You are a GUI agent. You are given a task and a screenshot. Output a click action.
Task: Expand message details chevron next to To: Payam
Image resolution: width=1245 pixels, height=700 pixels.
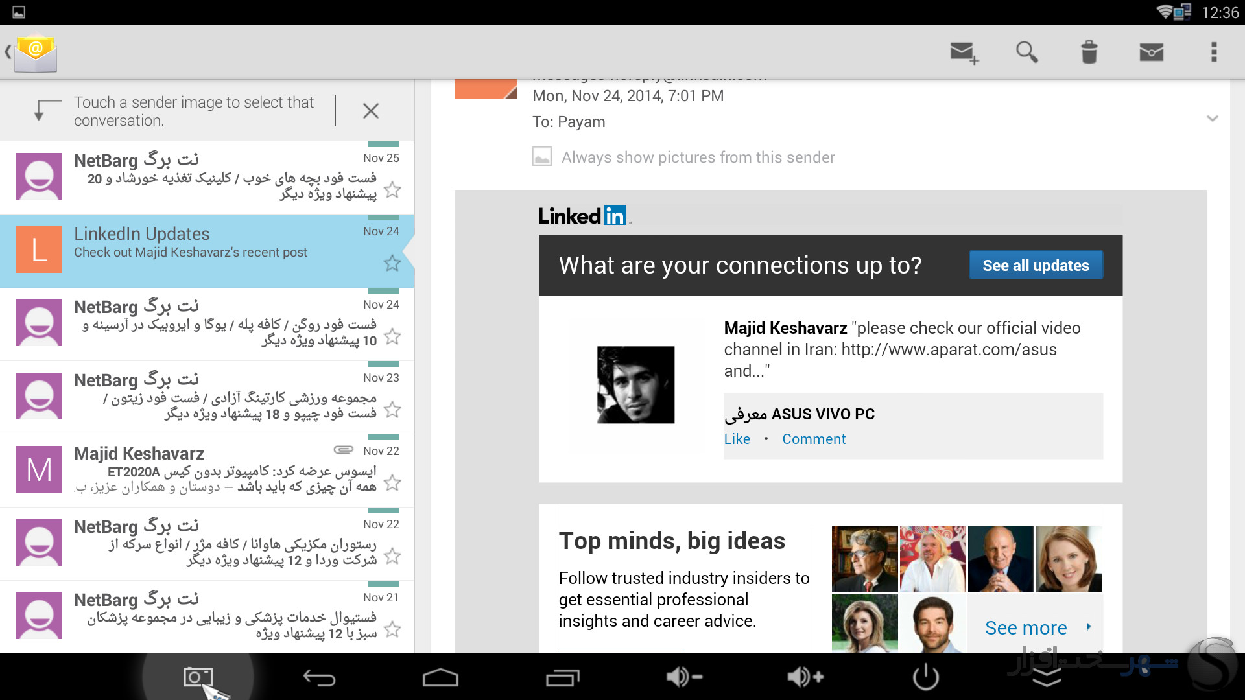1212,119
